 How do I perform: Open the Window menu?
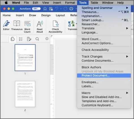[x=108, y=3]
